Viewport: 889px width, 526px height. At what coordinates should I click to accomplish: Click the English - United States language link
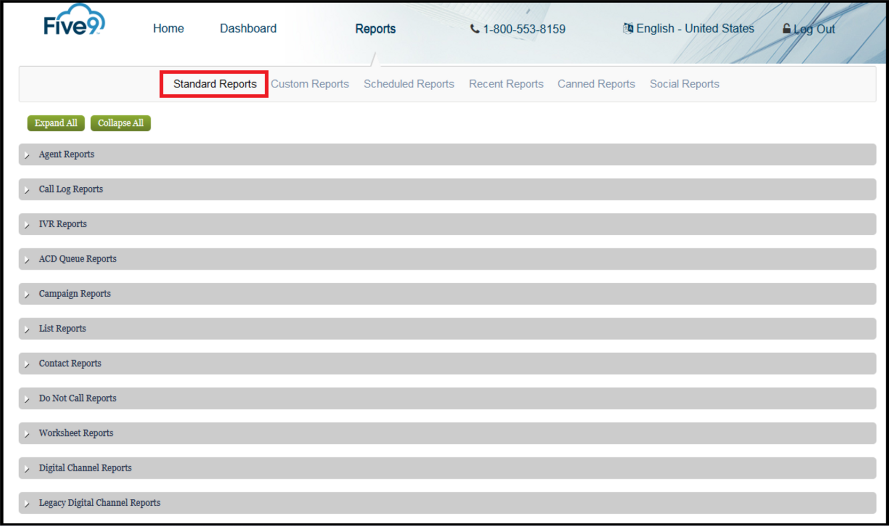(x=695, y=28)
